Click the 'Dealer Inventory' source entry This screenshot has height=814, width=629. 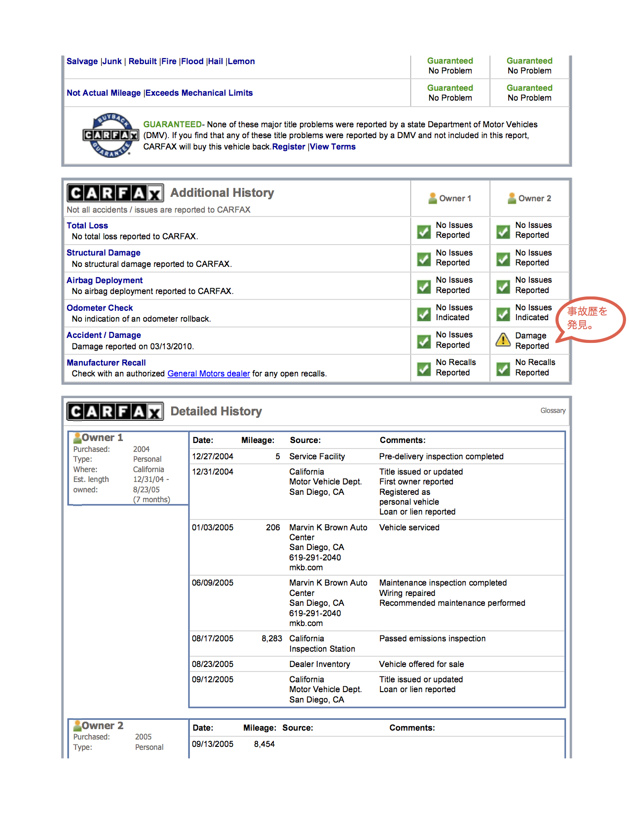pos(320,665)
